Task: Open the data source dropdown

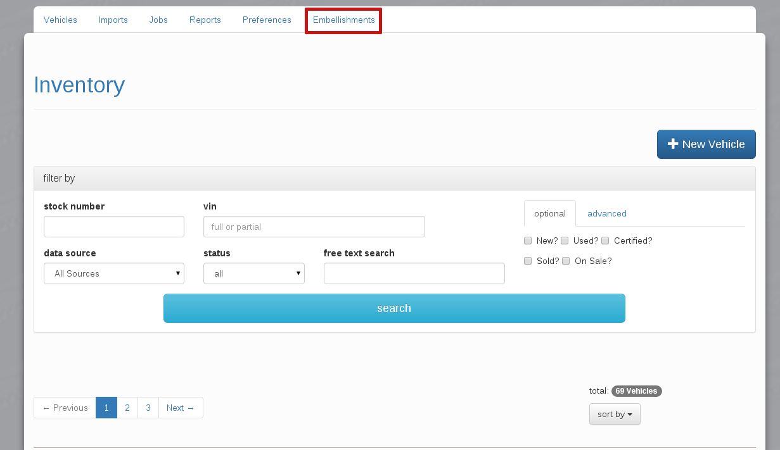Action: point(114,273)
